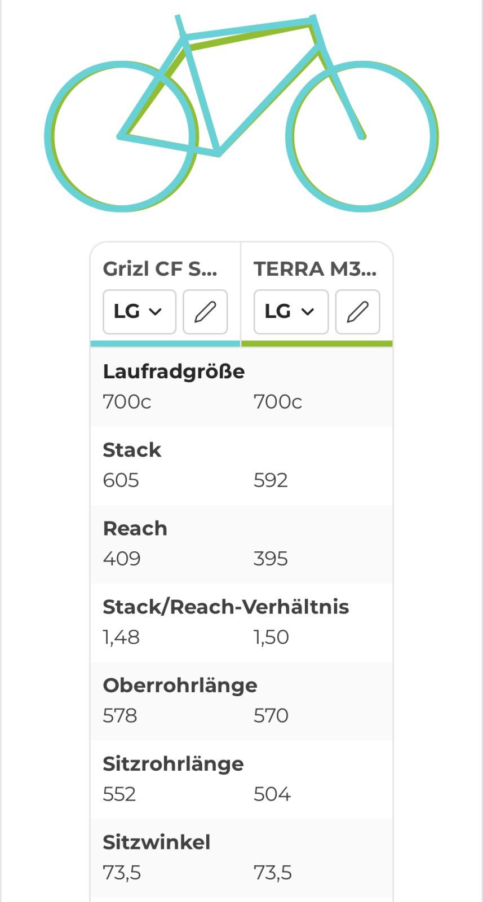Click the Laufradgröße row label
Screen dimensions: 483x902
coord(174,372)
